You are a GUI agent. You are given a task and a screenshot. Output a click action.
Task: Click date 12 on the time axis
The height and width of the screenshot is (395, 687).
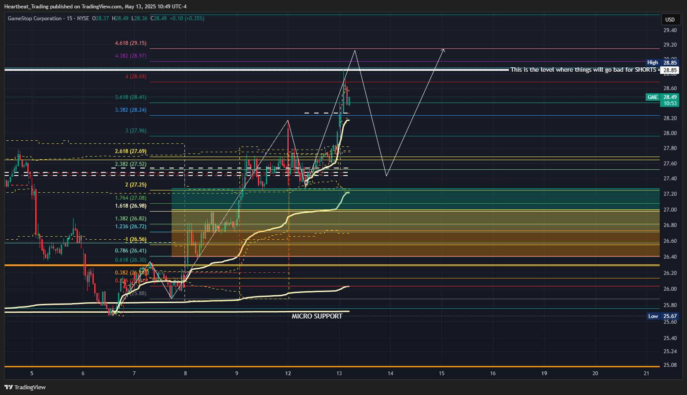288,373
